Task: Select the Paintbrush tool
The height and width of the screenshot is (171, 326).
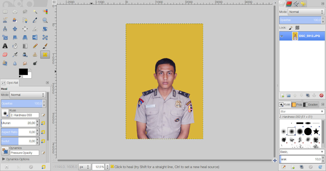Action: pos(45,46)
